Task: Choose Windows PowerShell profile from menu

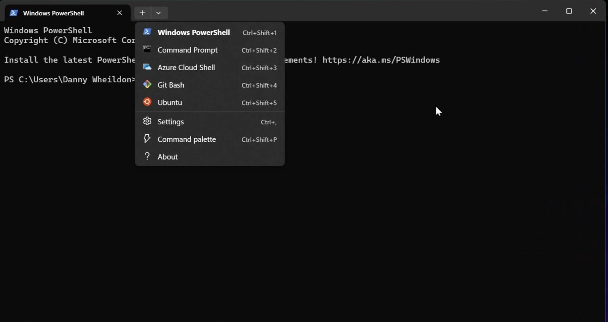Action: click(x=210, y=32)
